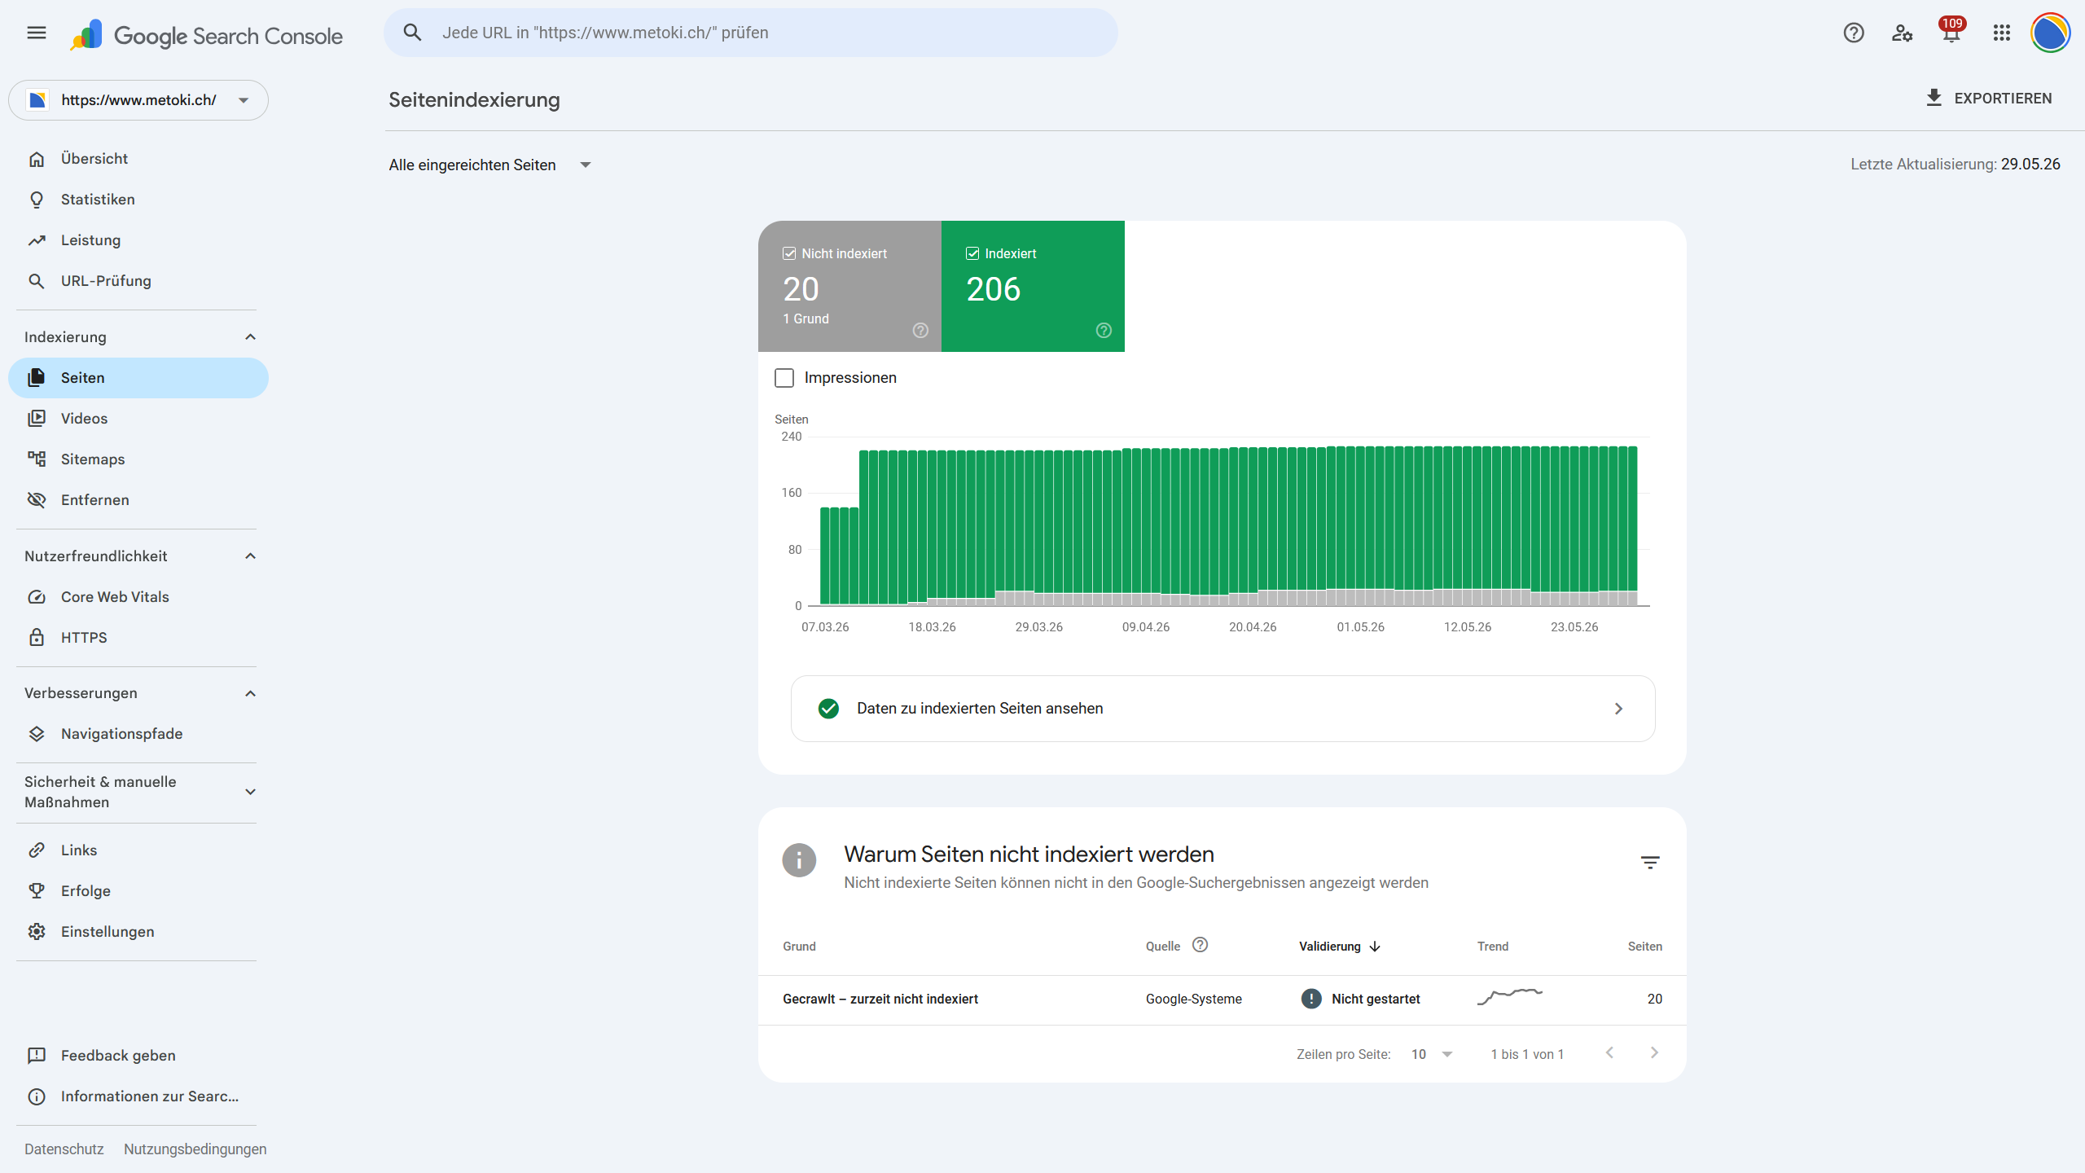Click the info icon beside Warum Seiten
This screenshot has width=2085, height=1173.
[799, 860]
